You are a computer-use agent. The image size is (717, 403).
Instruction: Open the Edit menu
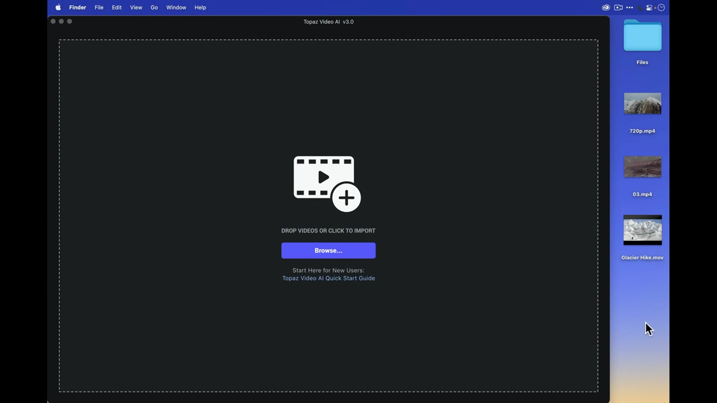point(117,7)
